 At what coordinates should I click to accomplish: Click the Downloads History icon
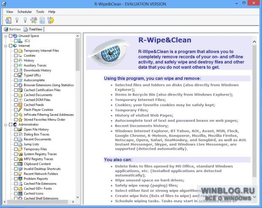pyautogui.click(x=20, y=70)
